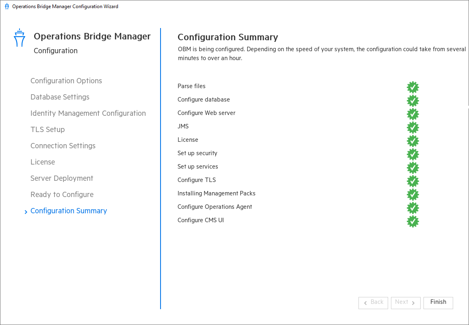Click the Configure database success icon
469x325 pixels.
[x=413, y=100]
